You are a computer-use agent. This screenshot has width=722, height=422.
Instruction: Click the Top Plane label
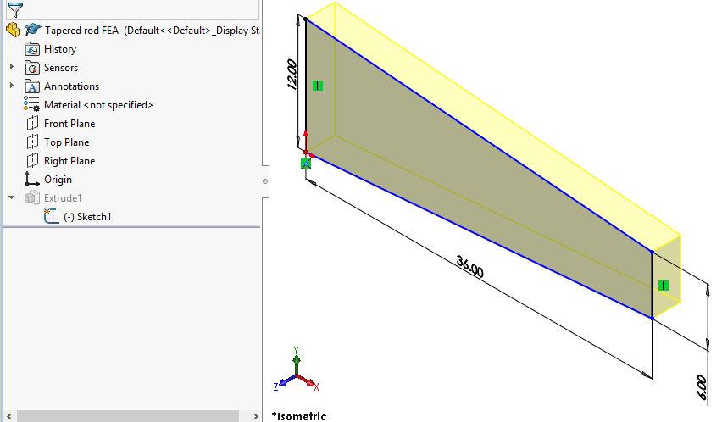(67, 142)
